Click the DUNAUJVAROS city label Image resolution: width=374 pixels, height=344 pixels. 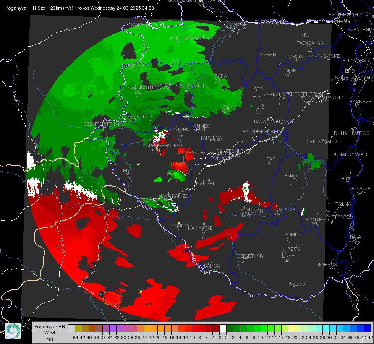(351, 133)
